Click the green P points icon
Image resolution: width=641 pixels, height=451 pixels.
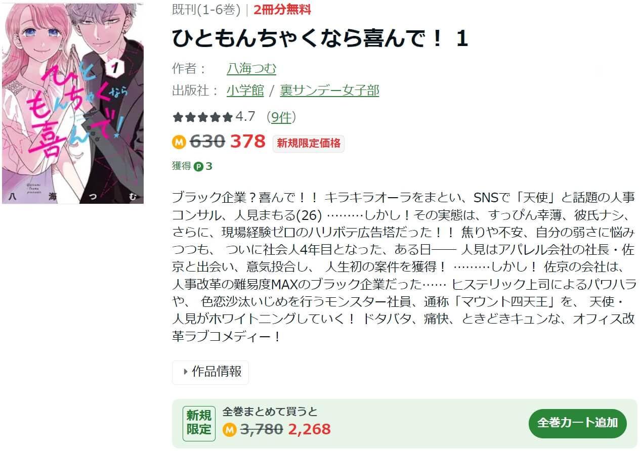coord(198,166)
